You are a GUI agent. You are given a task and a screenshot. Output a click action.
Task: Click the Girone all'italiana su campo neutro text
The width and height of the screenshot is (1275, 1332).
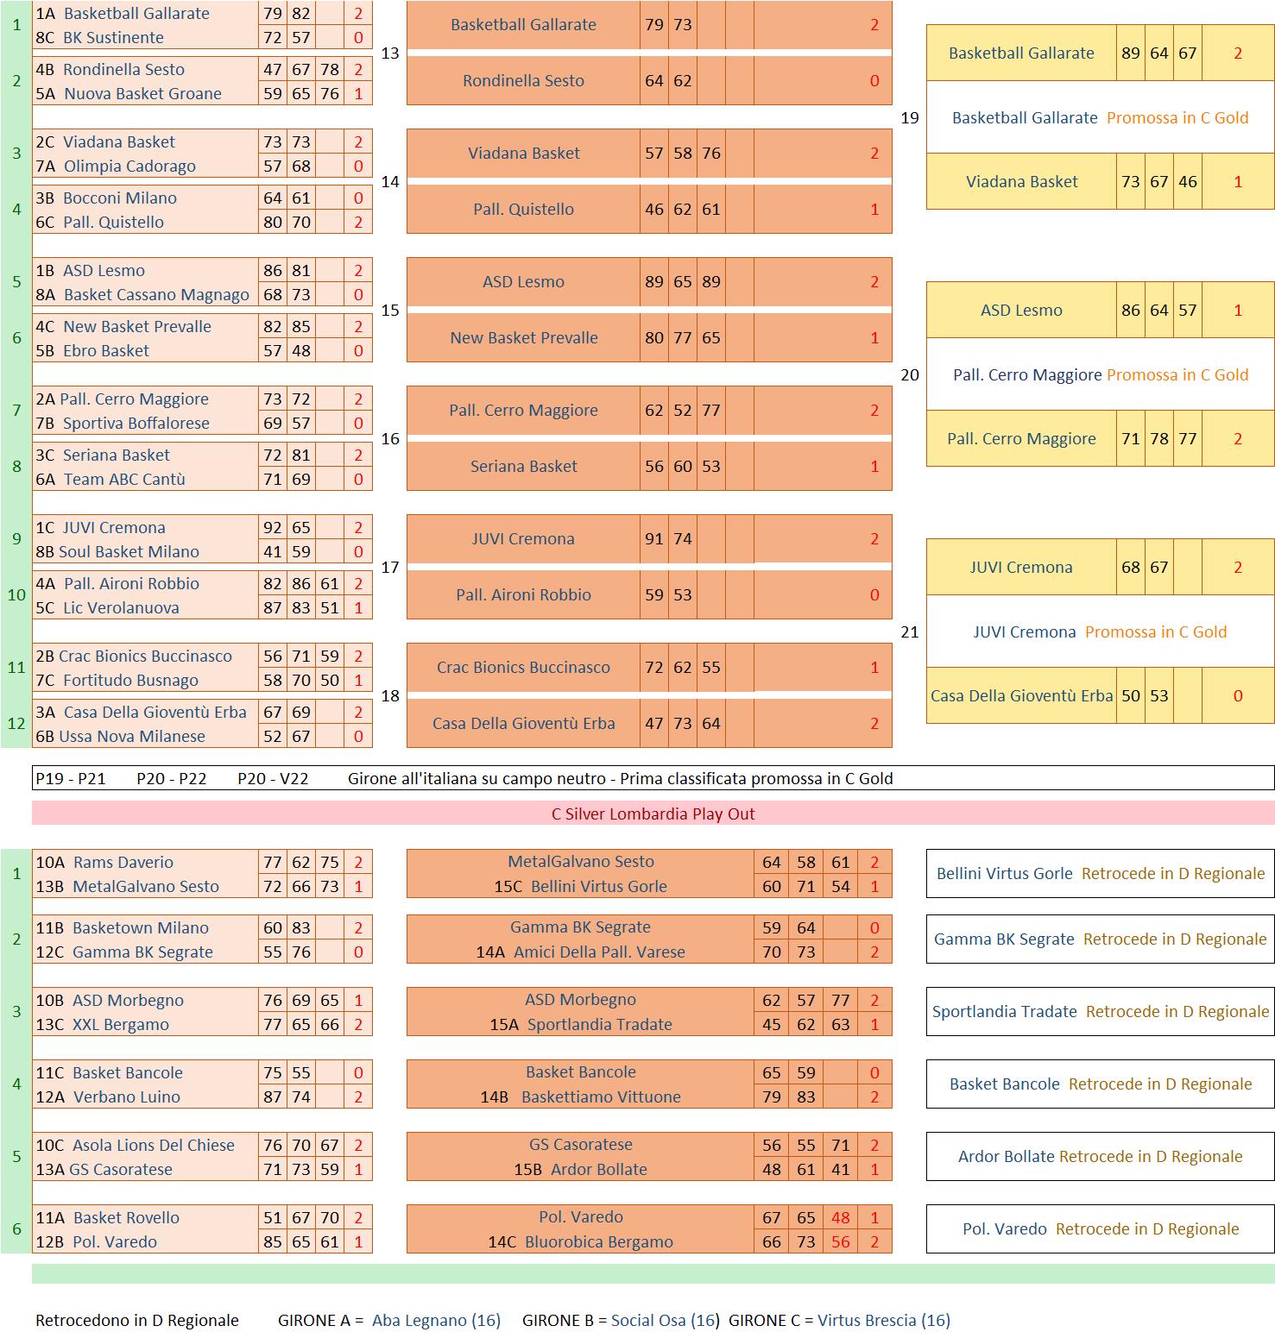pos(620,778)
